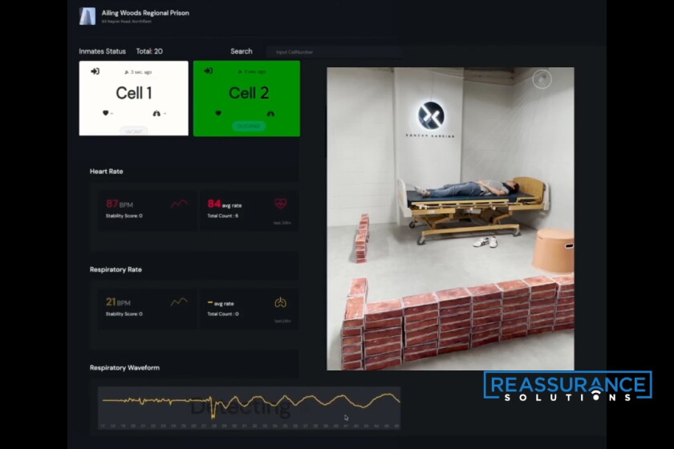
Task: Click the lungs icon in Cell 2 card
Action: 271,114
